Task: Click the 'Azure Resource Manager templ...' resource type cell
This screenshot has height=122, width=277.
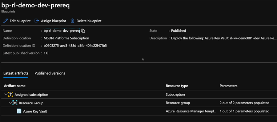Action: click(x=191, y=111)
